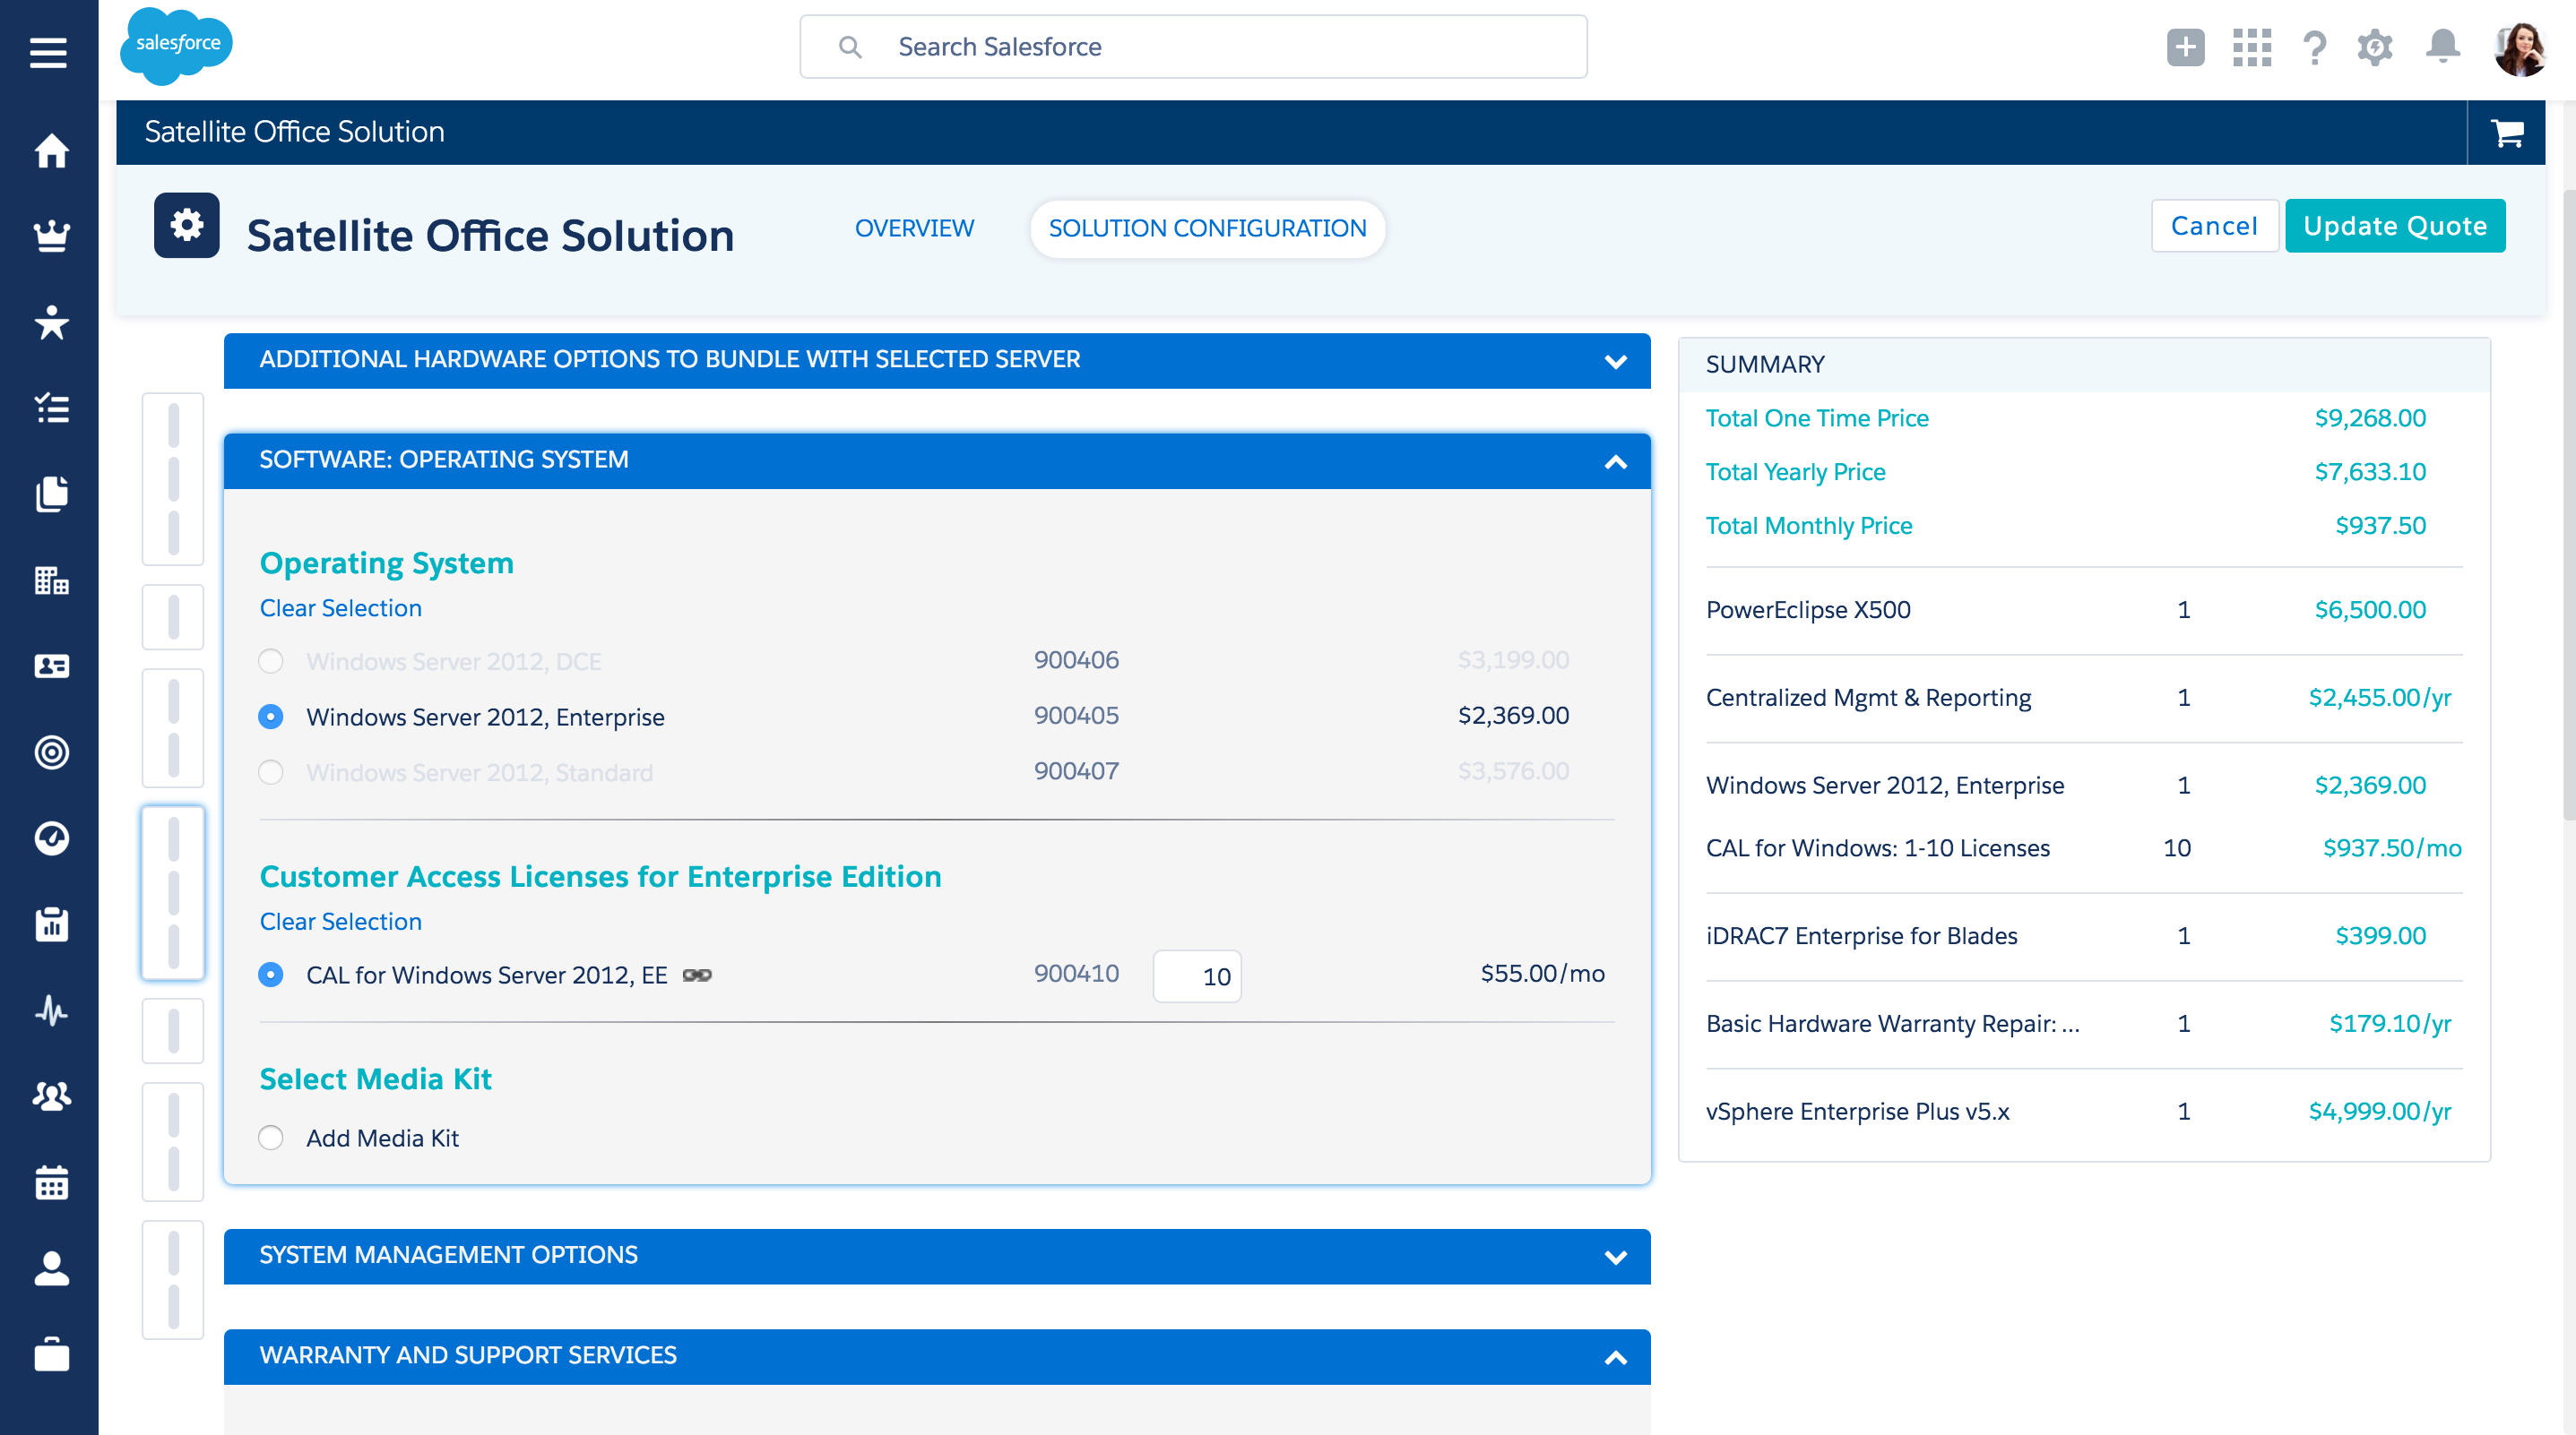Click the link icon next to CAL for Windows Server

697,975
